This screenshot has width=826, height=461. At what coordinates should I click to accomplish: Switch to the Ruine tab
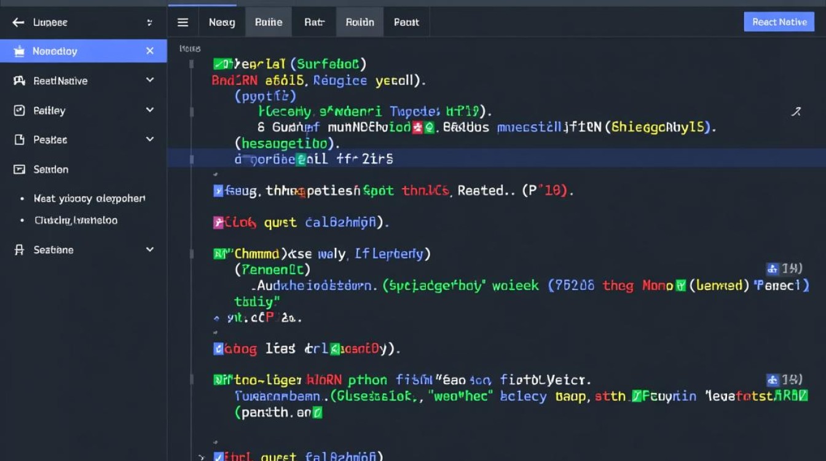(269, 22)
